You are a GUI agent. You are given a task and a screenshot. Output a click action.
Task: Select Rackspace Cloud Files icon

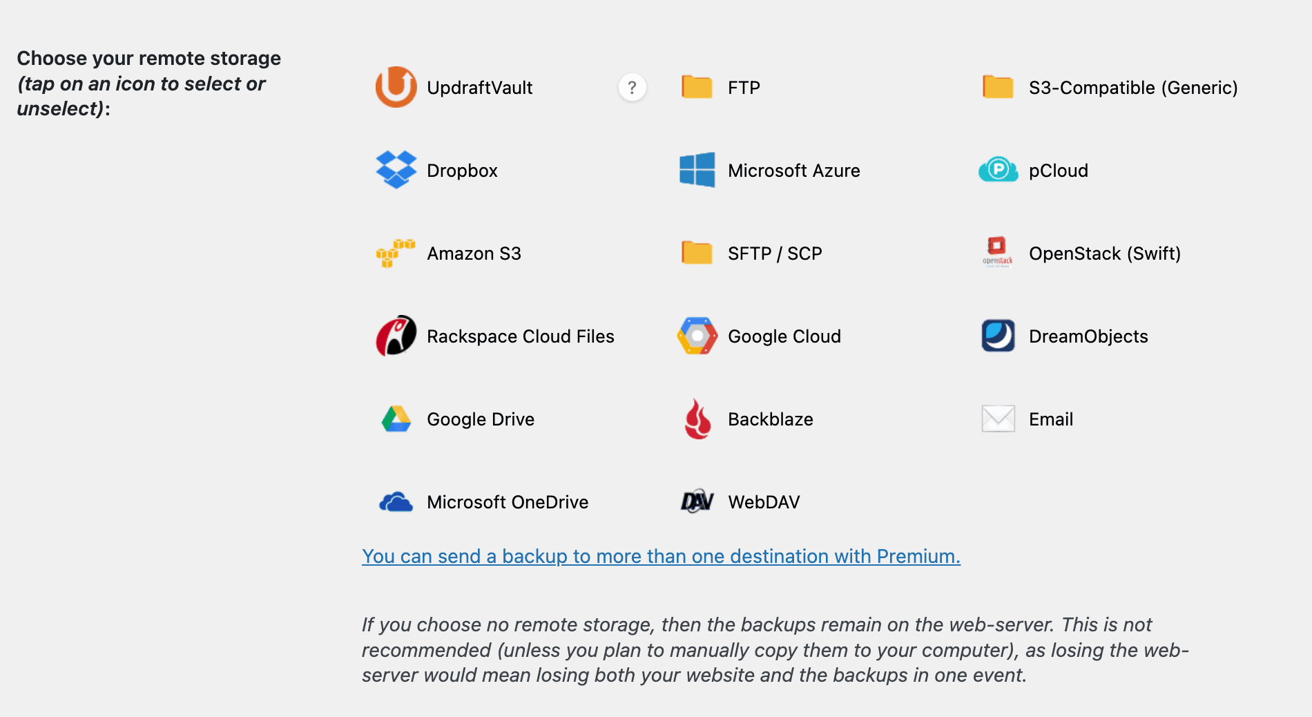coord(396,336)
